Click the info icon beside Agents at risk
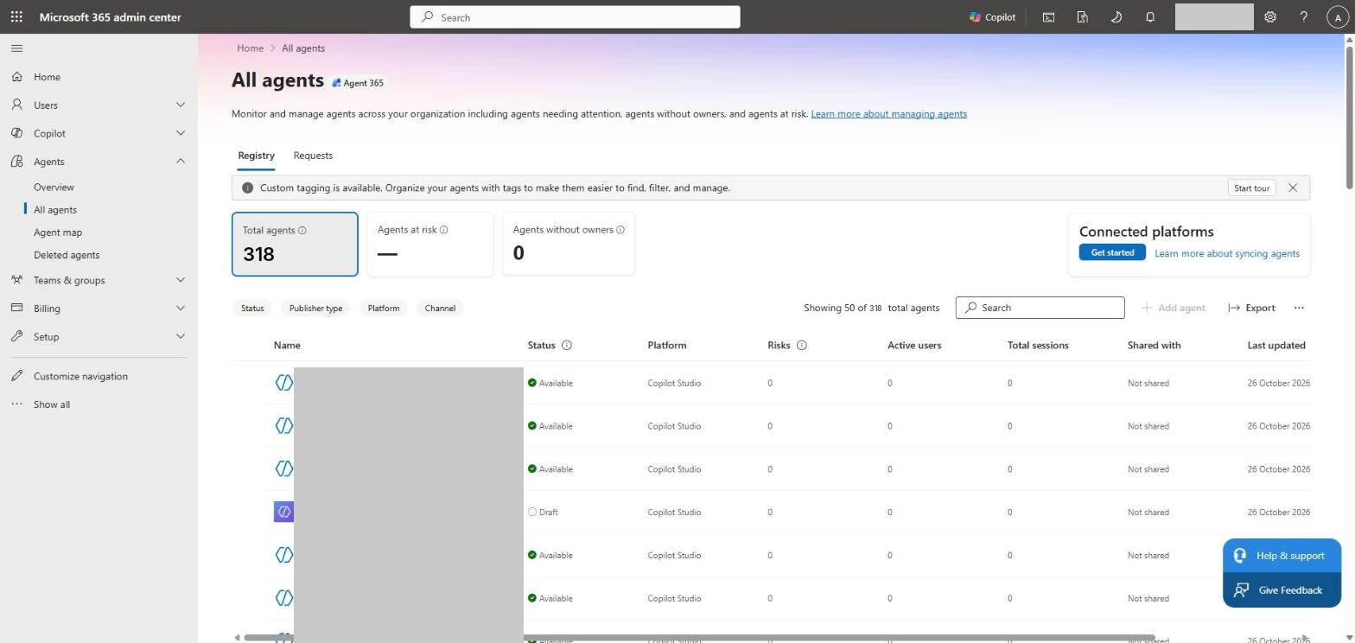Image resolution: width=1355 pixels, height=643 pixels. [x=443, y=230]
